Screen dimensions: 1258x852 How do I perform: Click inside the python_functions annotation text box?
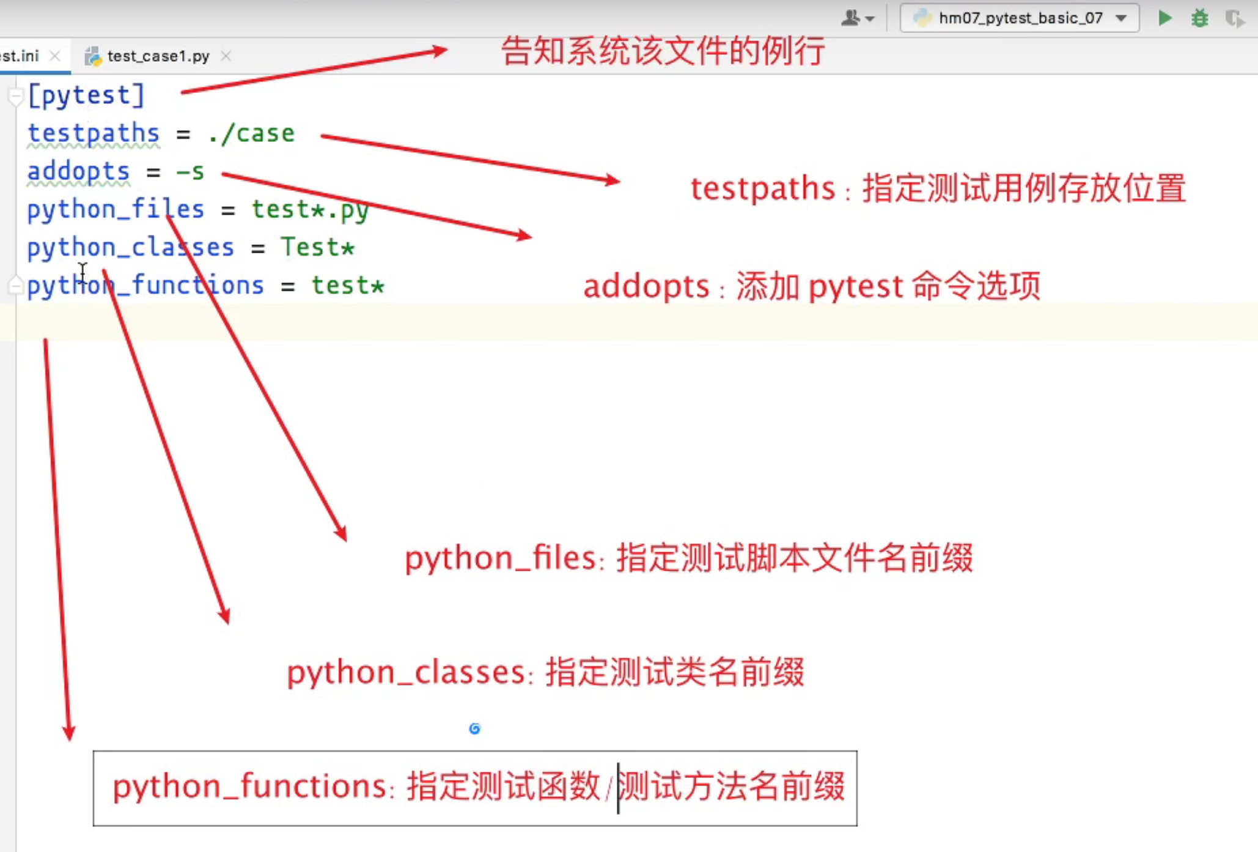tap(475, 788)
